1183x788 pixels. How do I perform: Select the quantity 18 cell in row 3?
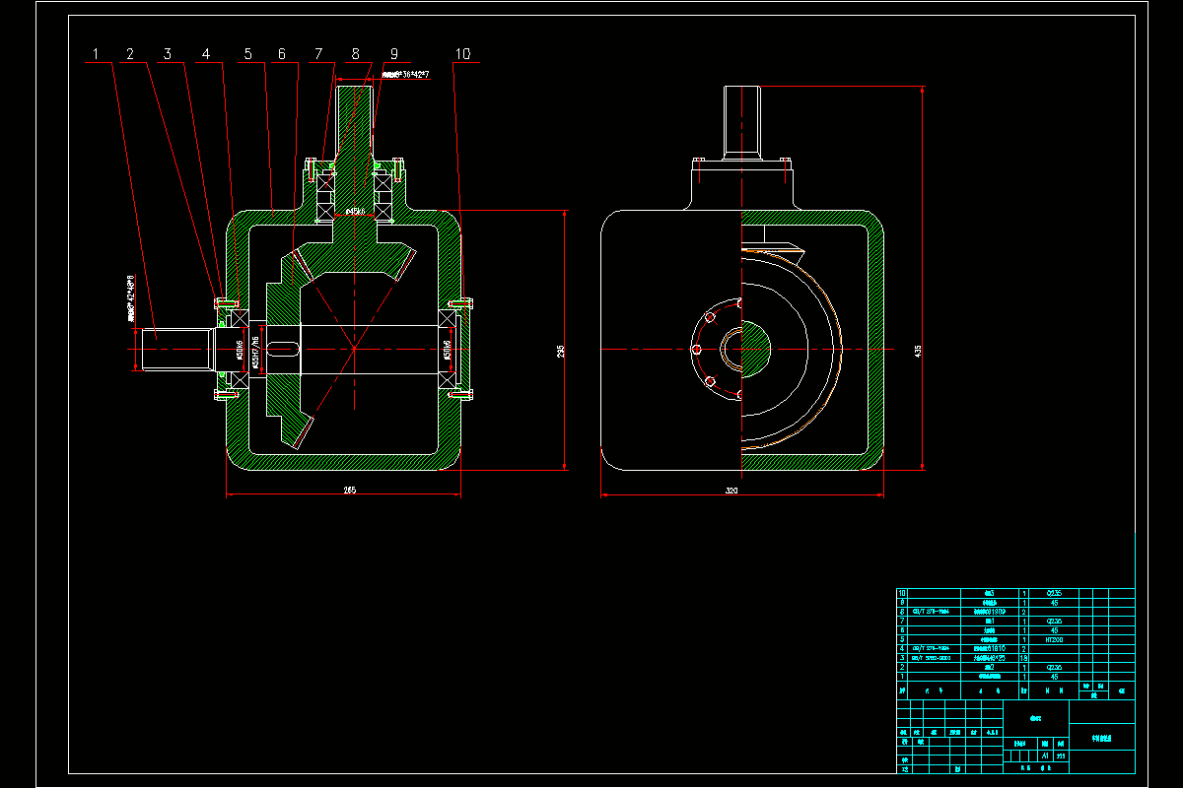[1024, 658]
